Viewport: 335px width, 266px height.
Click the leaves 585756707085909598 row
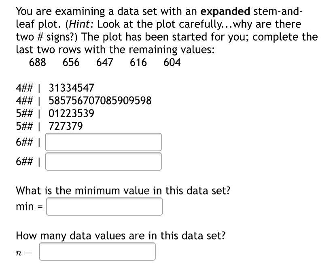point(100,101)
